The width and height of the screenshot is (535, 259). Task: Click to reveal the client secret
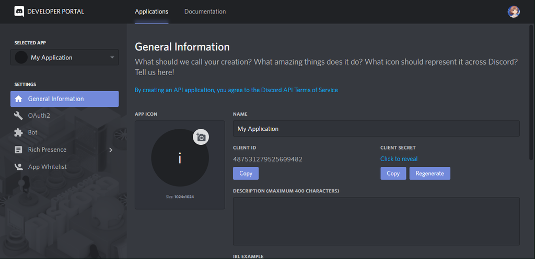pyautogui.click(x=399, y=159)
